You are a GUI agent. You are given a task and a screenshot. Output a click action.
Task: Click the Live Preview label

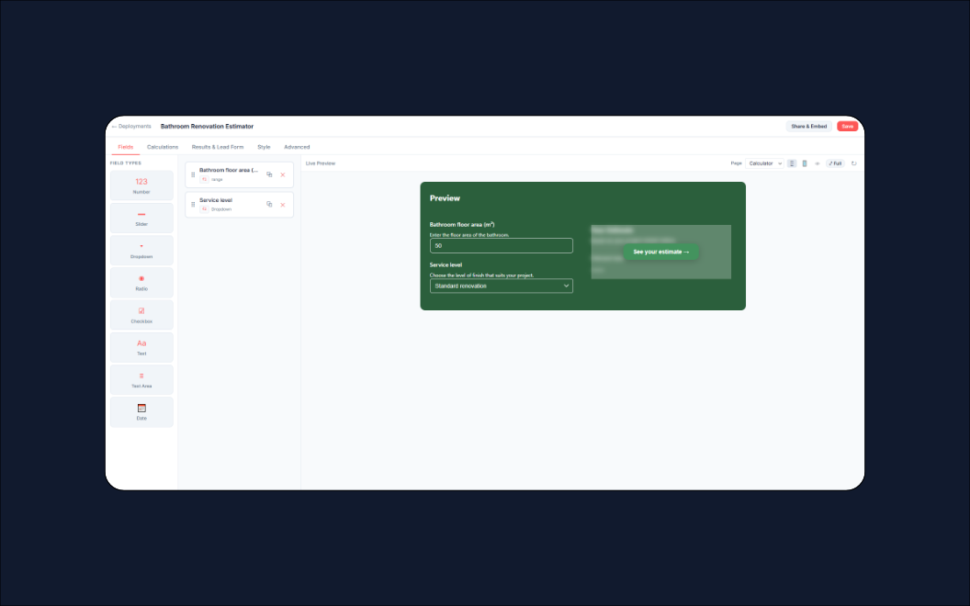pyautogui.click(x=321, y=163)
